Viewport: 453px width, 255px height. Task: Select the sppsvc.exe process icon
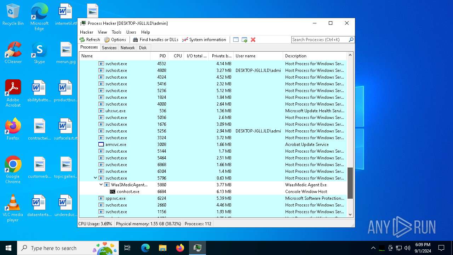(x=101, y=198)
